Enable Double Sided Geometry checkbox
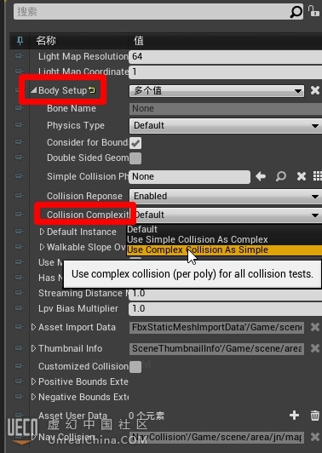This screenshot has height=453, width=322. [x=135, y=158]
